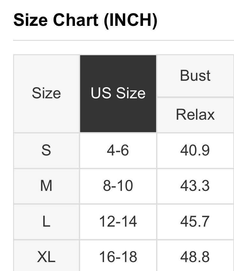This screenshot has width=234, height=271.
Task: Click the 43.3 bust measurement
Action: pos(195,186)
